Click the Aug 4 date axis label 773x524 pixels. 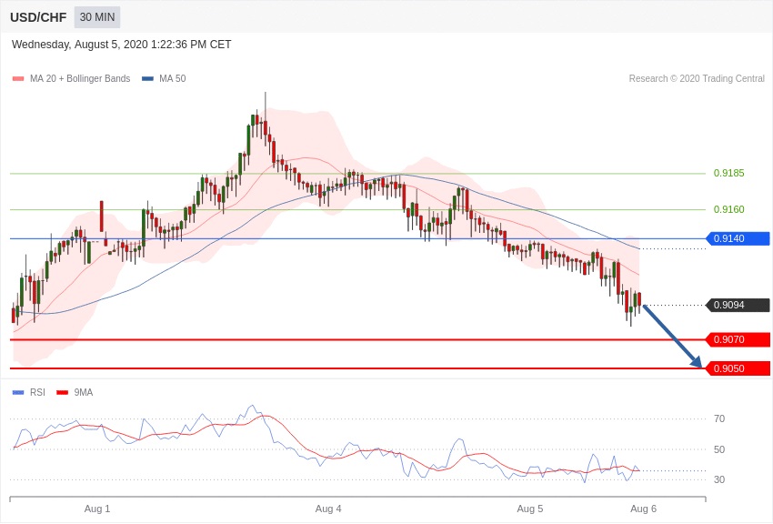pyautogui.click(x=328, y=509)
